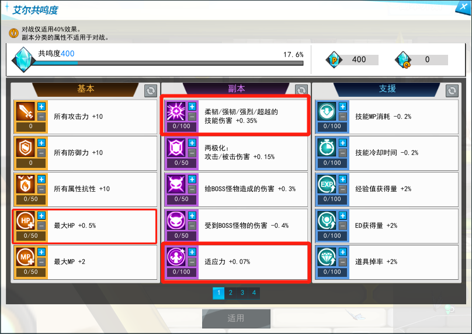Increase 给BOSS怪物造成的伤害 with plus button
472x334 pixels.
(192, 180)
